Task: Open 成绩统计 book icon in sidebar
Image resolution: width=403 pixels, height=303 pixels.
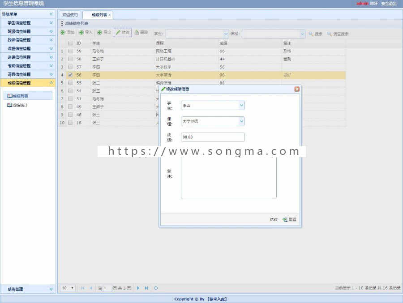Action: coord(10,105)
